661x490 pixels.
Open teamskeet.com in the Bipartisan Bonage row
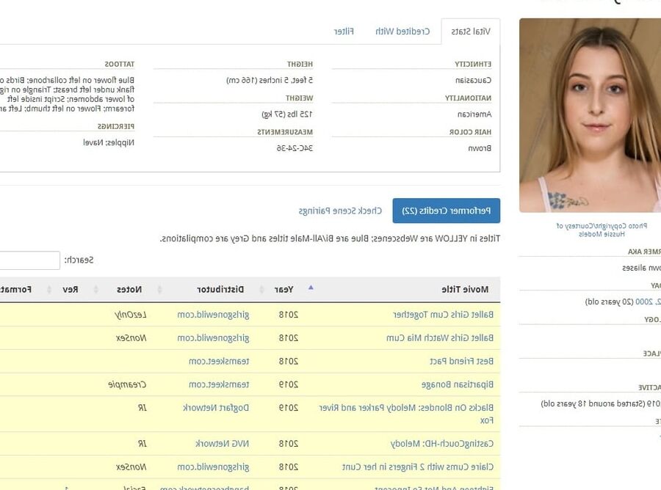(x=219, y=385)
